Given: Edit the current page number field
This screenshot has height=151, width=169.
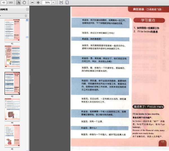Looking at the screenshot, I should (4, 2).
